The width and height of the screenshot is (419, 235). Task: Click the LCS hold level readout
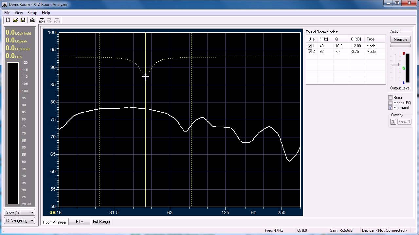[x=18, y=48]
